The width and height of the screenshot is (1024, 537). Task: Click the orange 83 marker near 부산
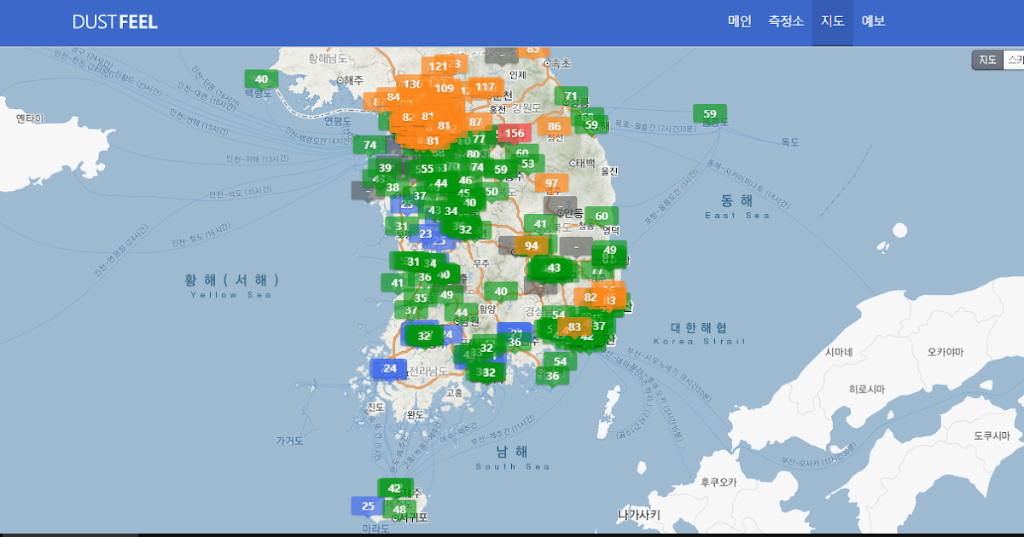coord(609,301)
